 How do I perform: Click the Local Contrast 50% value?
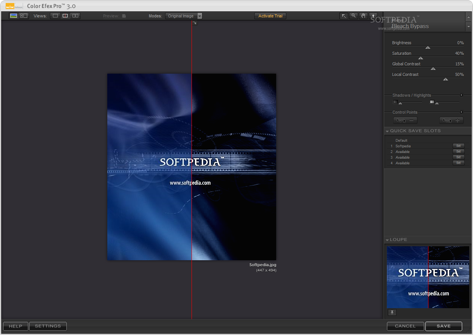pyautogui.click(x=459, y=74)
